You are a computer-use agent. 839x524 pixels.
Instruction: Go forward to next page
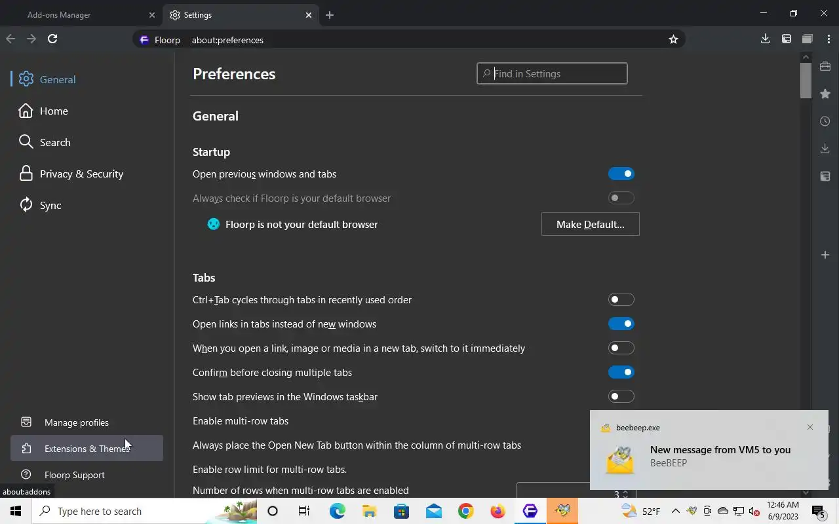[x=31, y=39]
